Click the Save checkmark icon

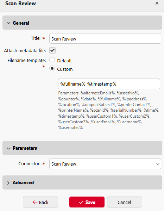[x=81, y=202]
